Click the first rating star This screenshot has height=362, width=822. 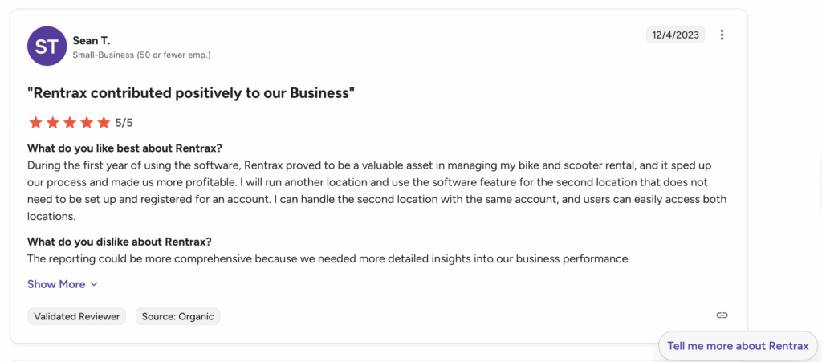35,123
